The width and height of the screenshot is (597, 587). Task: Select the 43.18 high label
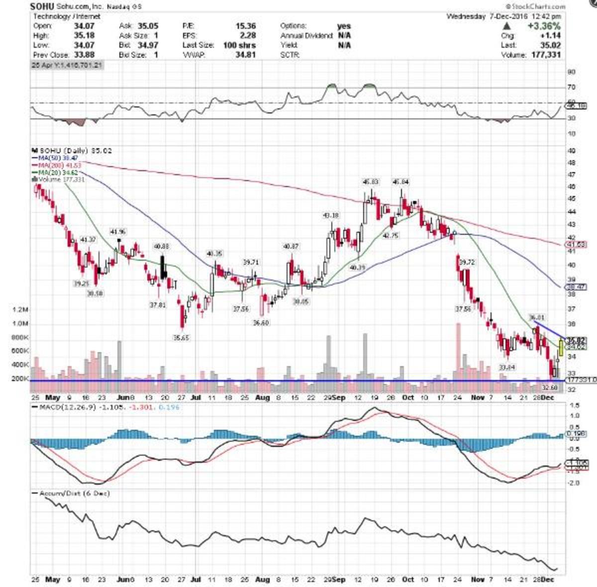tap(331, 215)
